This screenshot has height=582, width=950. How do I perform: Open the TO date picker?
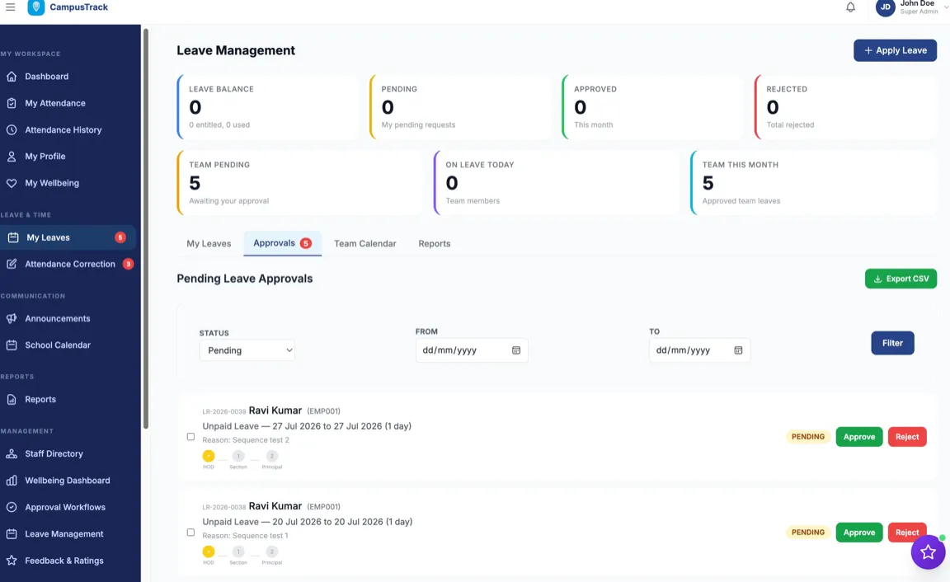click(x=738, y=350)
